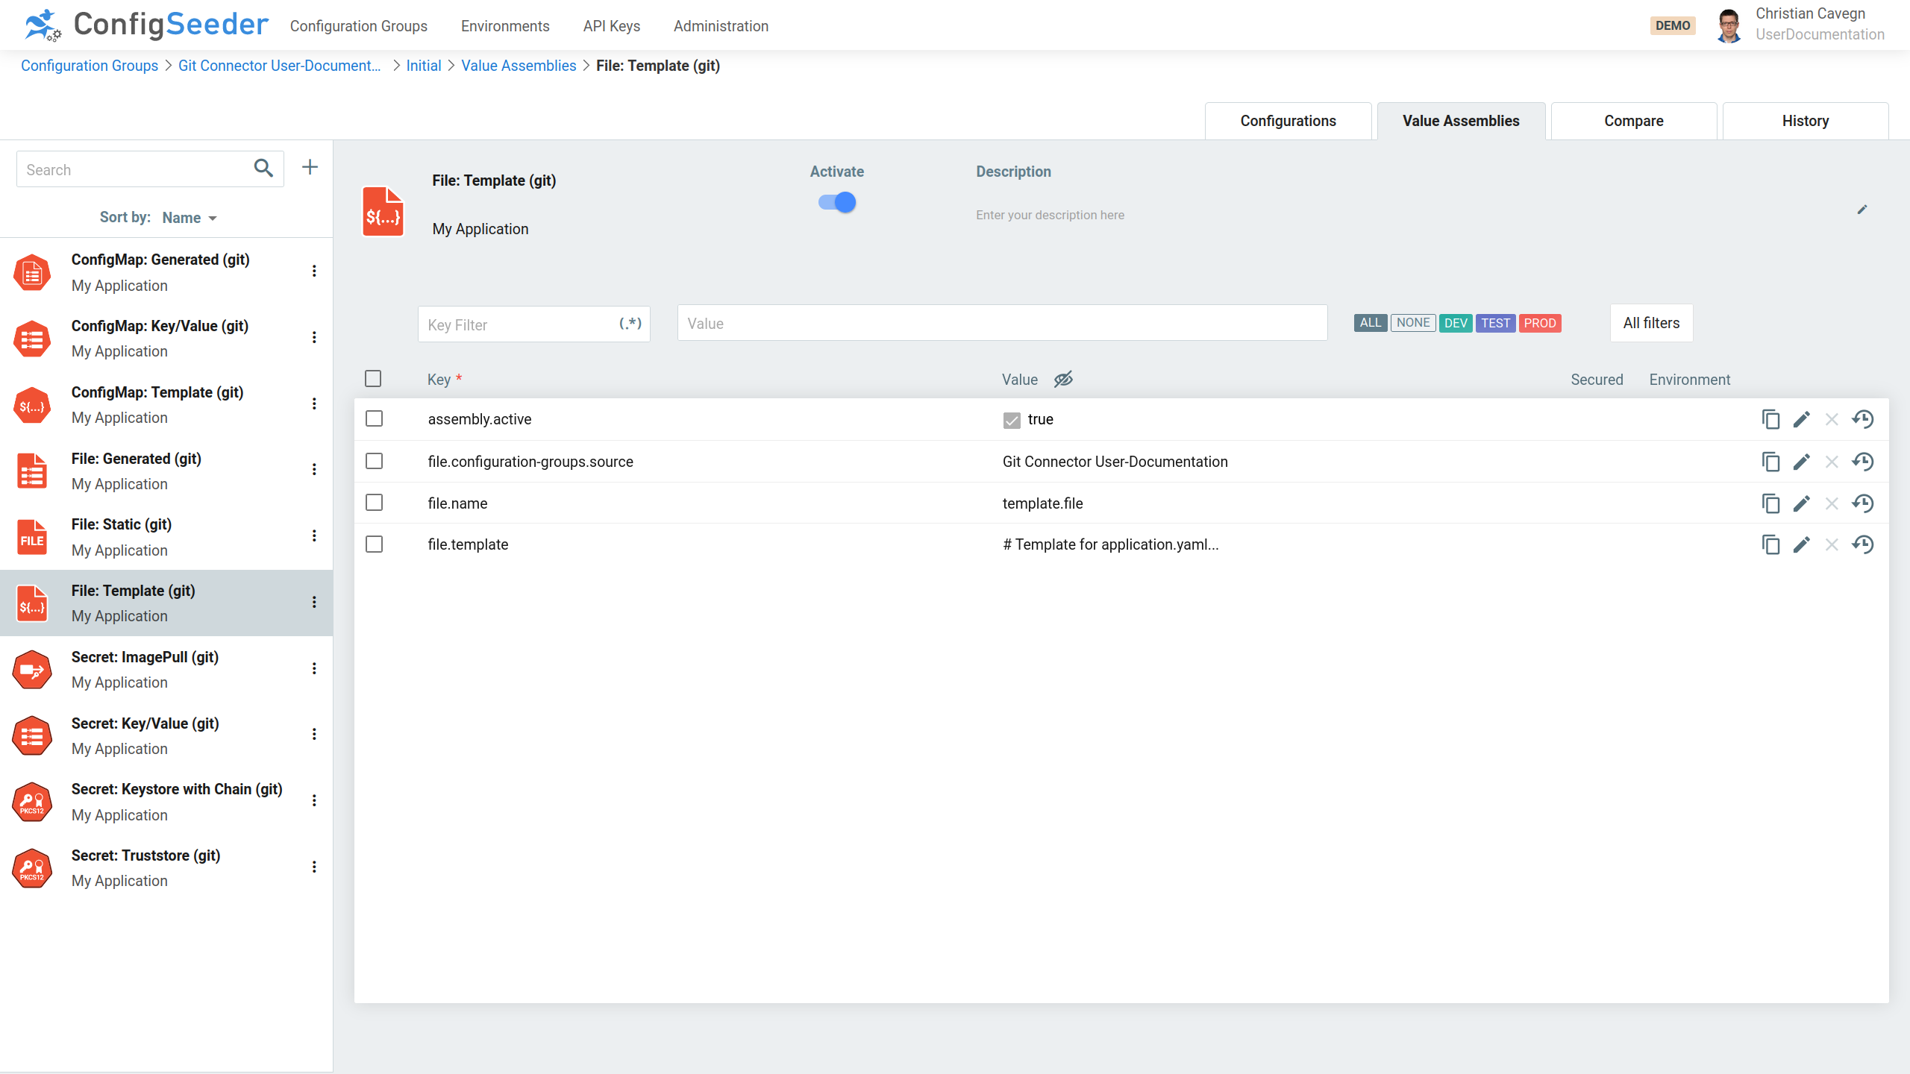Tick the select-all header checkbox
This screenshot has width=1910, height=1074.
[x=373, y=379]
